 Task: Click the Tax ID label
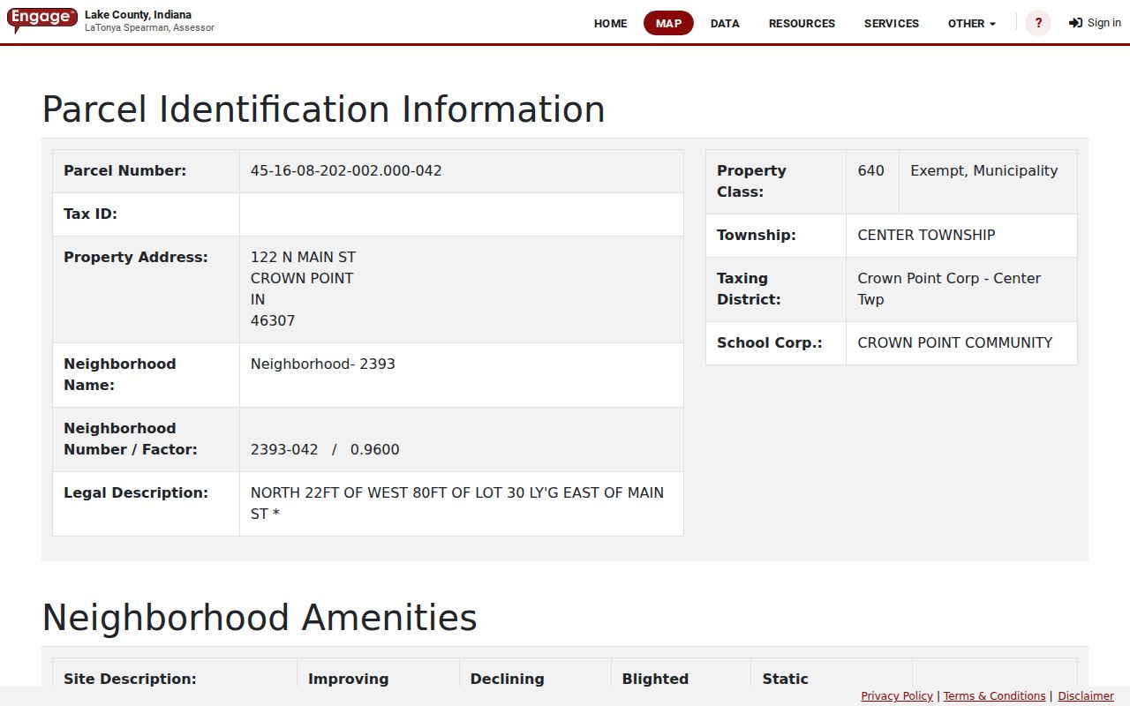click(90, 214)
